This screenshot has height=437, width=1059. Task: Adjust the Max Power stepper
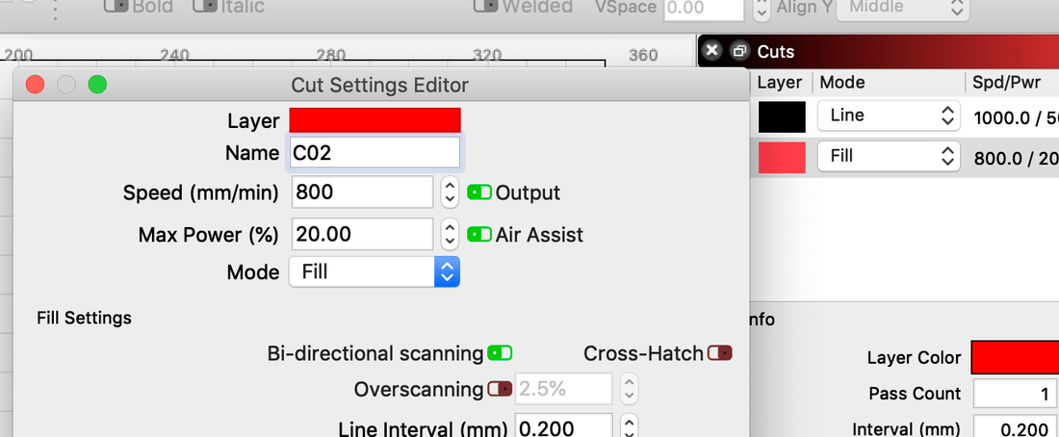(449, 234)
